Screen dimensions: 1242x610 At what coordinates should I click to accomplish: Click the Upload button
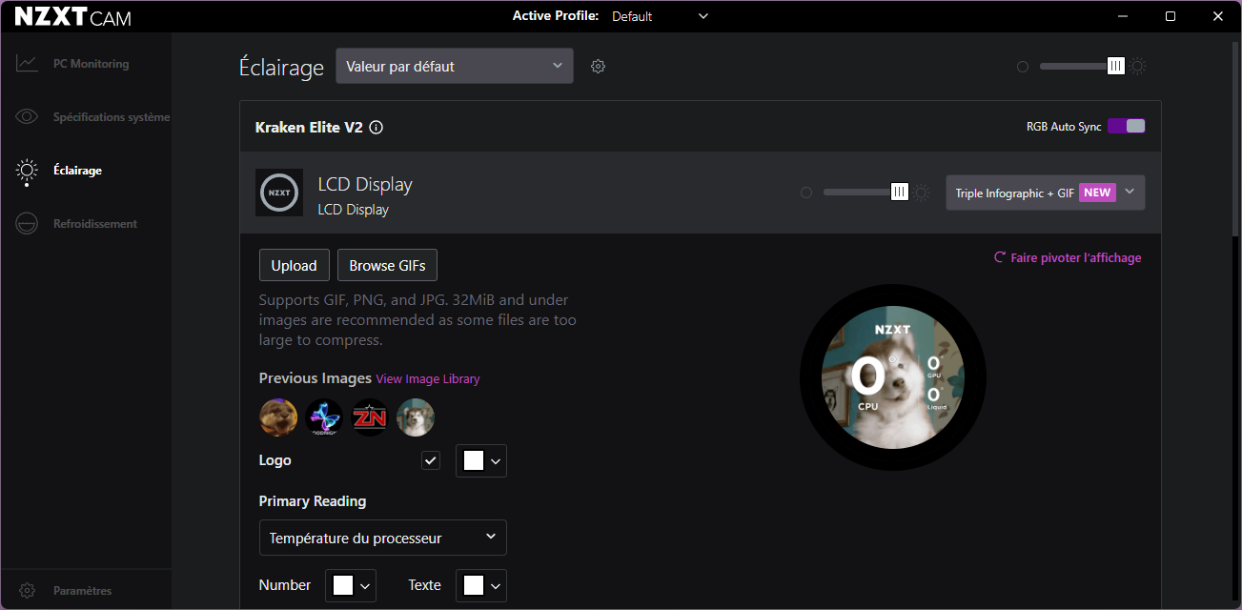pyautogui.click(x=294, y=266)
